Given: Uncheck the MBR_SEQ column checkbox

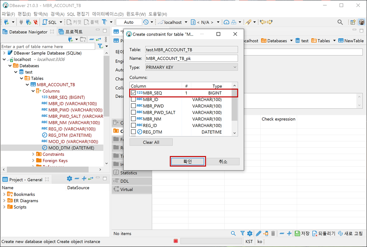Looking at the screenshot, I should tap(134, 93).
